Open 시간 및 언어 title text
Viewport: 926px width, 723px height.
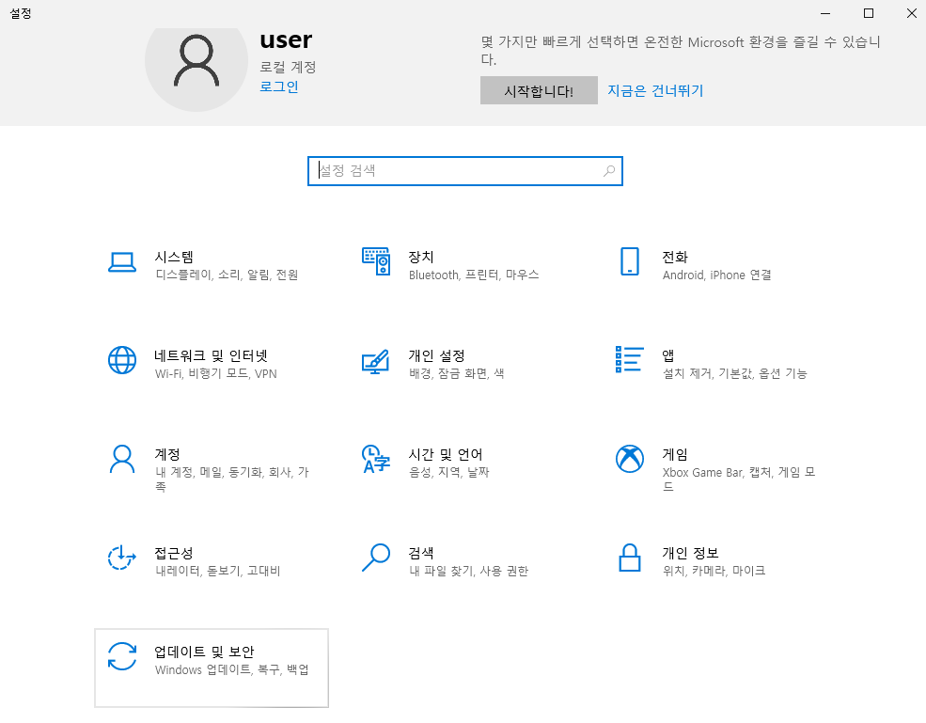tap(446, 454)
